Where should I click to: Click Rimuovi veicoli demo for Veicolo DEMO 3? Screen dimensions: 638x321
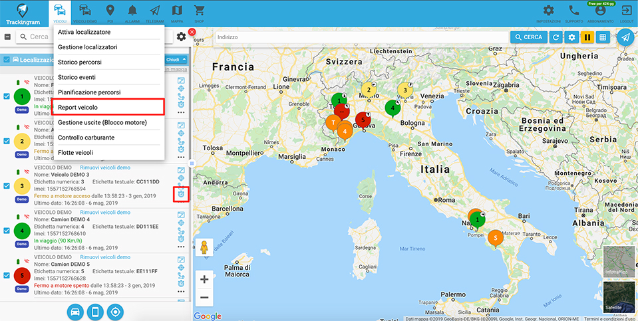105,167
